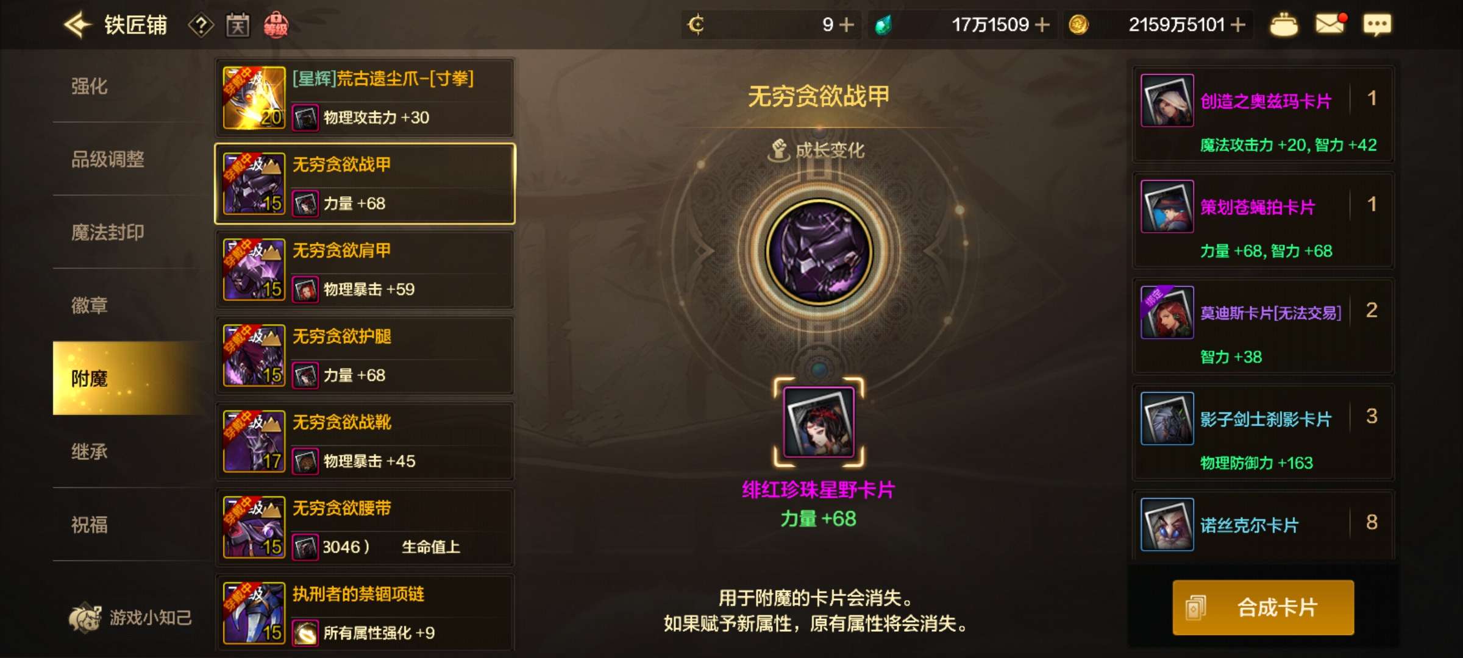Open the calendar icon beside 铁匠铺
Screen dimensions: 1463x658
[238, 26]
